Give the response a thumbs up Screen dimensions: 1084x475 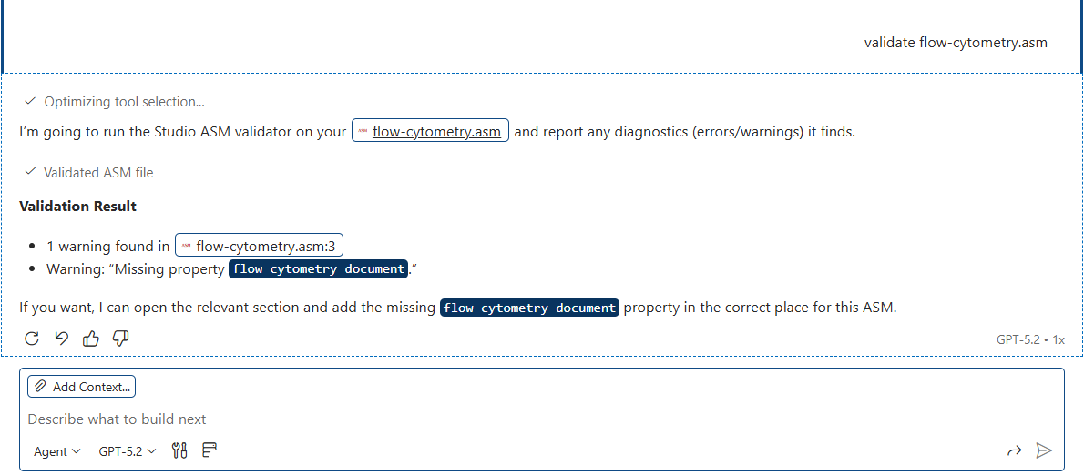[91, 339]
